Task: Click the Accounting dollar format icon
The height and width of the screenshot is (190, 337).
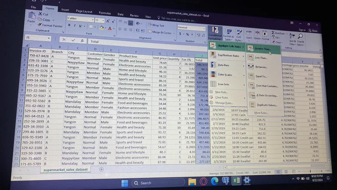Action: [x=180, y=34]
